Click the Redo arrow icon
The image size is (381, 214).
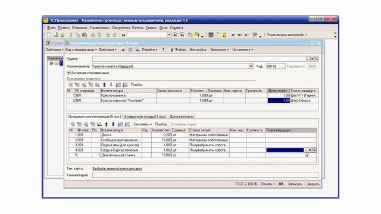click(115, 35)
